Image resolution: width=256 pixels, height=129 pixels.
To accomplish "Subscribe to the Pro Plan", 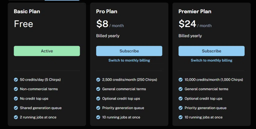I will 129,51.
